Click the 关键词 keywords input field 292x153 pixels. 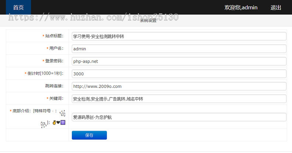pyautogui.click(x=179, y=99)
